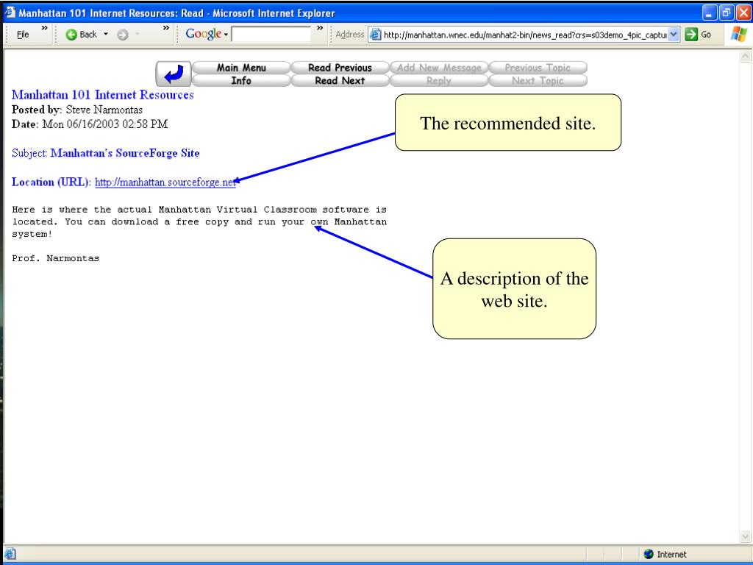The height and width of the screenshot is (565, 753).
Task: Click the status bar page icon
Action: pos(10,554)
